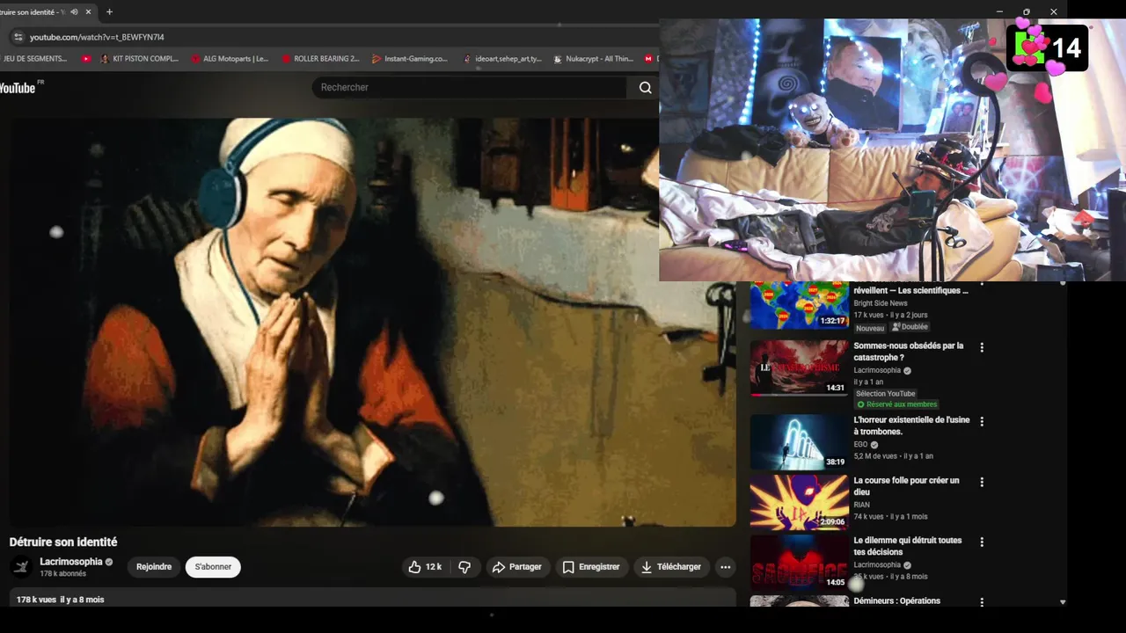Open the Instant-Gaming.com bookmark
Screen dimensions: 1126x633
tap(410, 59)
